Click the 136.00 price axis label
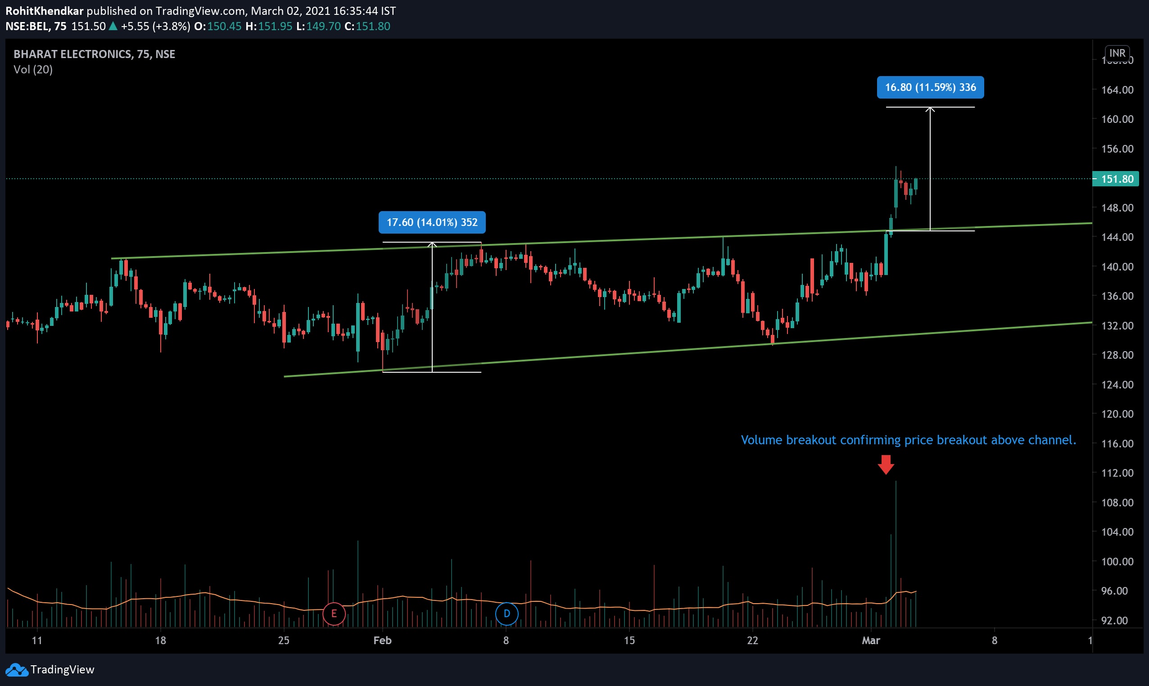 pyautogui.click(x=1117, y=296)
